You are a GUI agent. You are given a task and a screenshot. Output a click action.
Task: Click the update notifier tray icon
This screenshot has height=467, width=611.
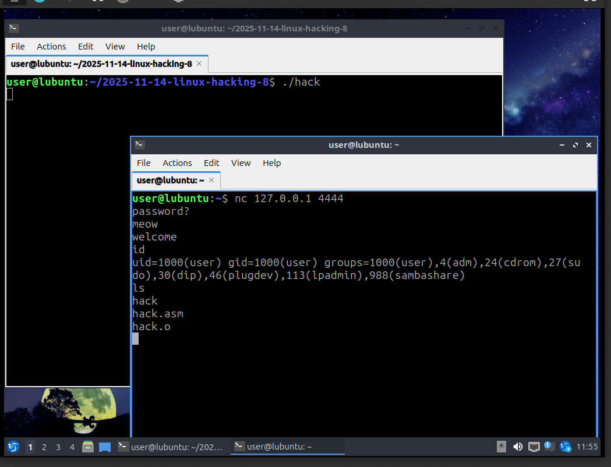565,447
